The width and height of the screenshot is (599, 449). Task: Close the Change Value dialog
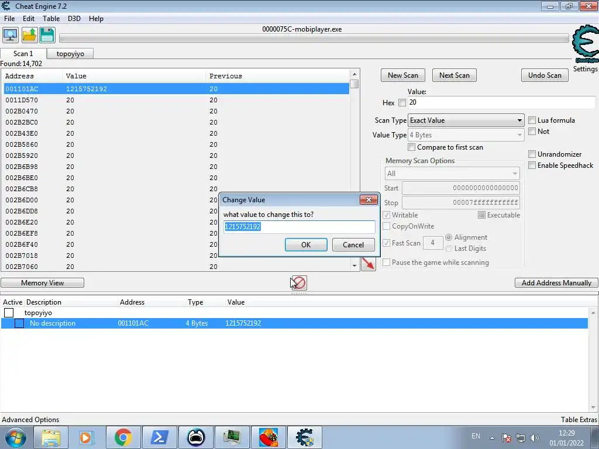(x=369, y=200)
